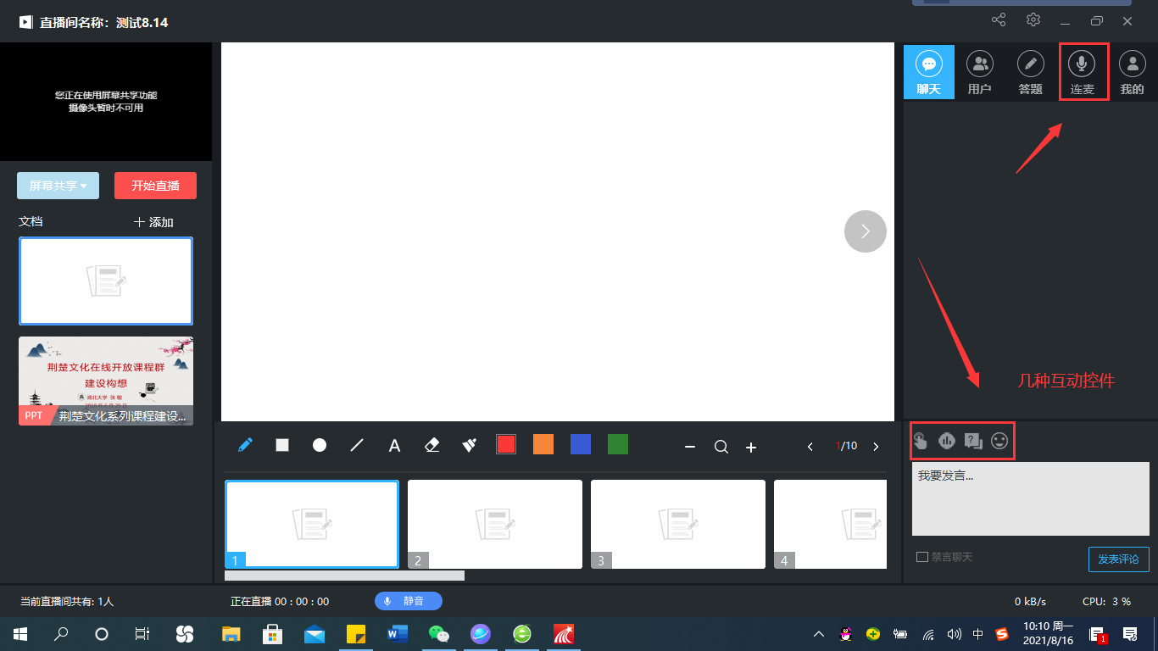The image size is (1158, 651).
Task: Click the 我要发言 comment input box
Action: click(1031, 498)
